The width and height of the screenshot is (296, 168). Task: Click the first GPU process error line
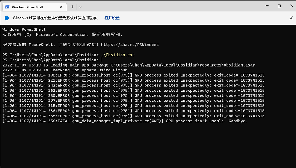(x=133, y=75)
